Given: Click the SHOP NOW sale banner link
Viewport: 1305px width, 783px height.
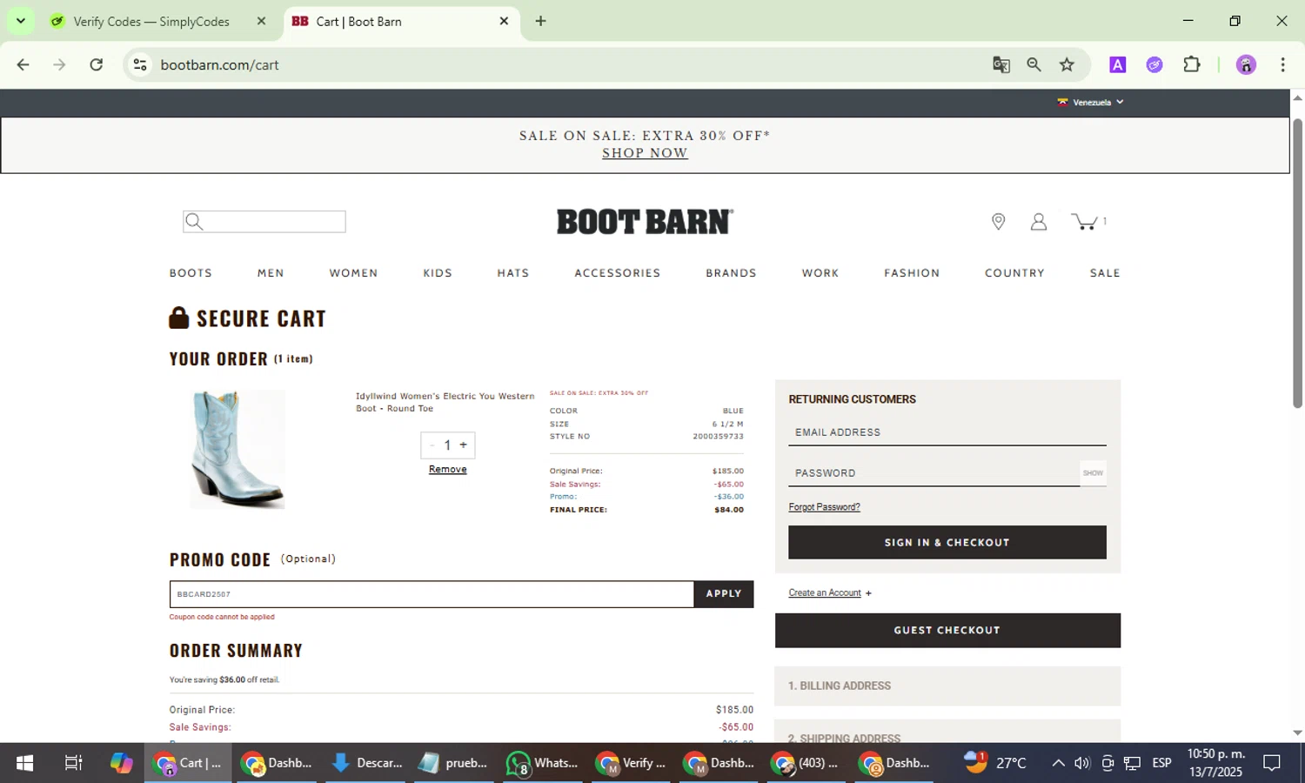Looking at the screenshot, I should 645,153.
